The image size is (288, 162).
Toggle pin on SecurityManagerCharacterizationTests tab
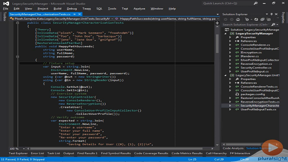click(74, 14)
